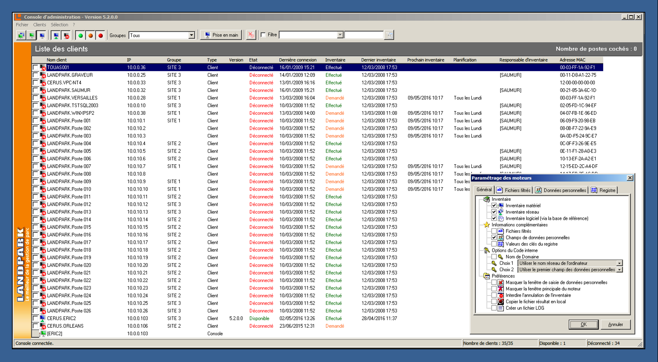Screen dimensions: 658x362
Task: Click the monitor with red cross toolbar icon
Action: pos(66,36)
